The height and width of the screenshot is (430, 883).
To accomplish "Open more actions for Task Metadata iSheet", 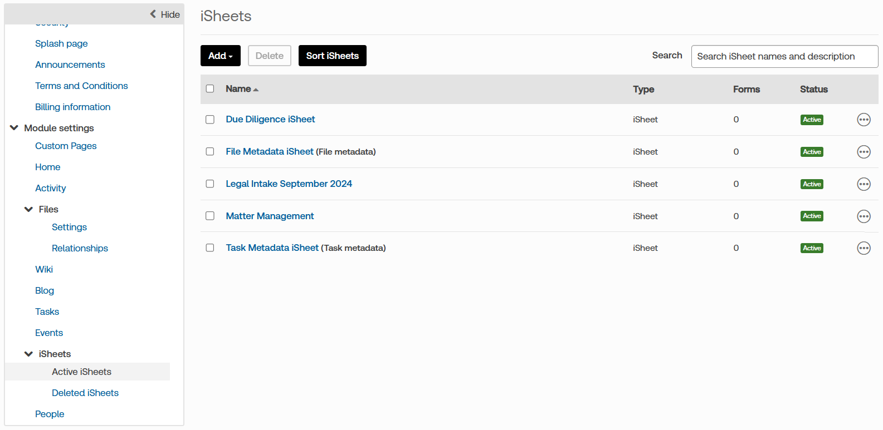I will (864, 248).
